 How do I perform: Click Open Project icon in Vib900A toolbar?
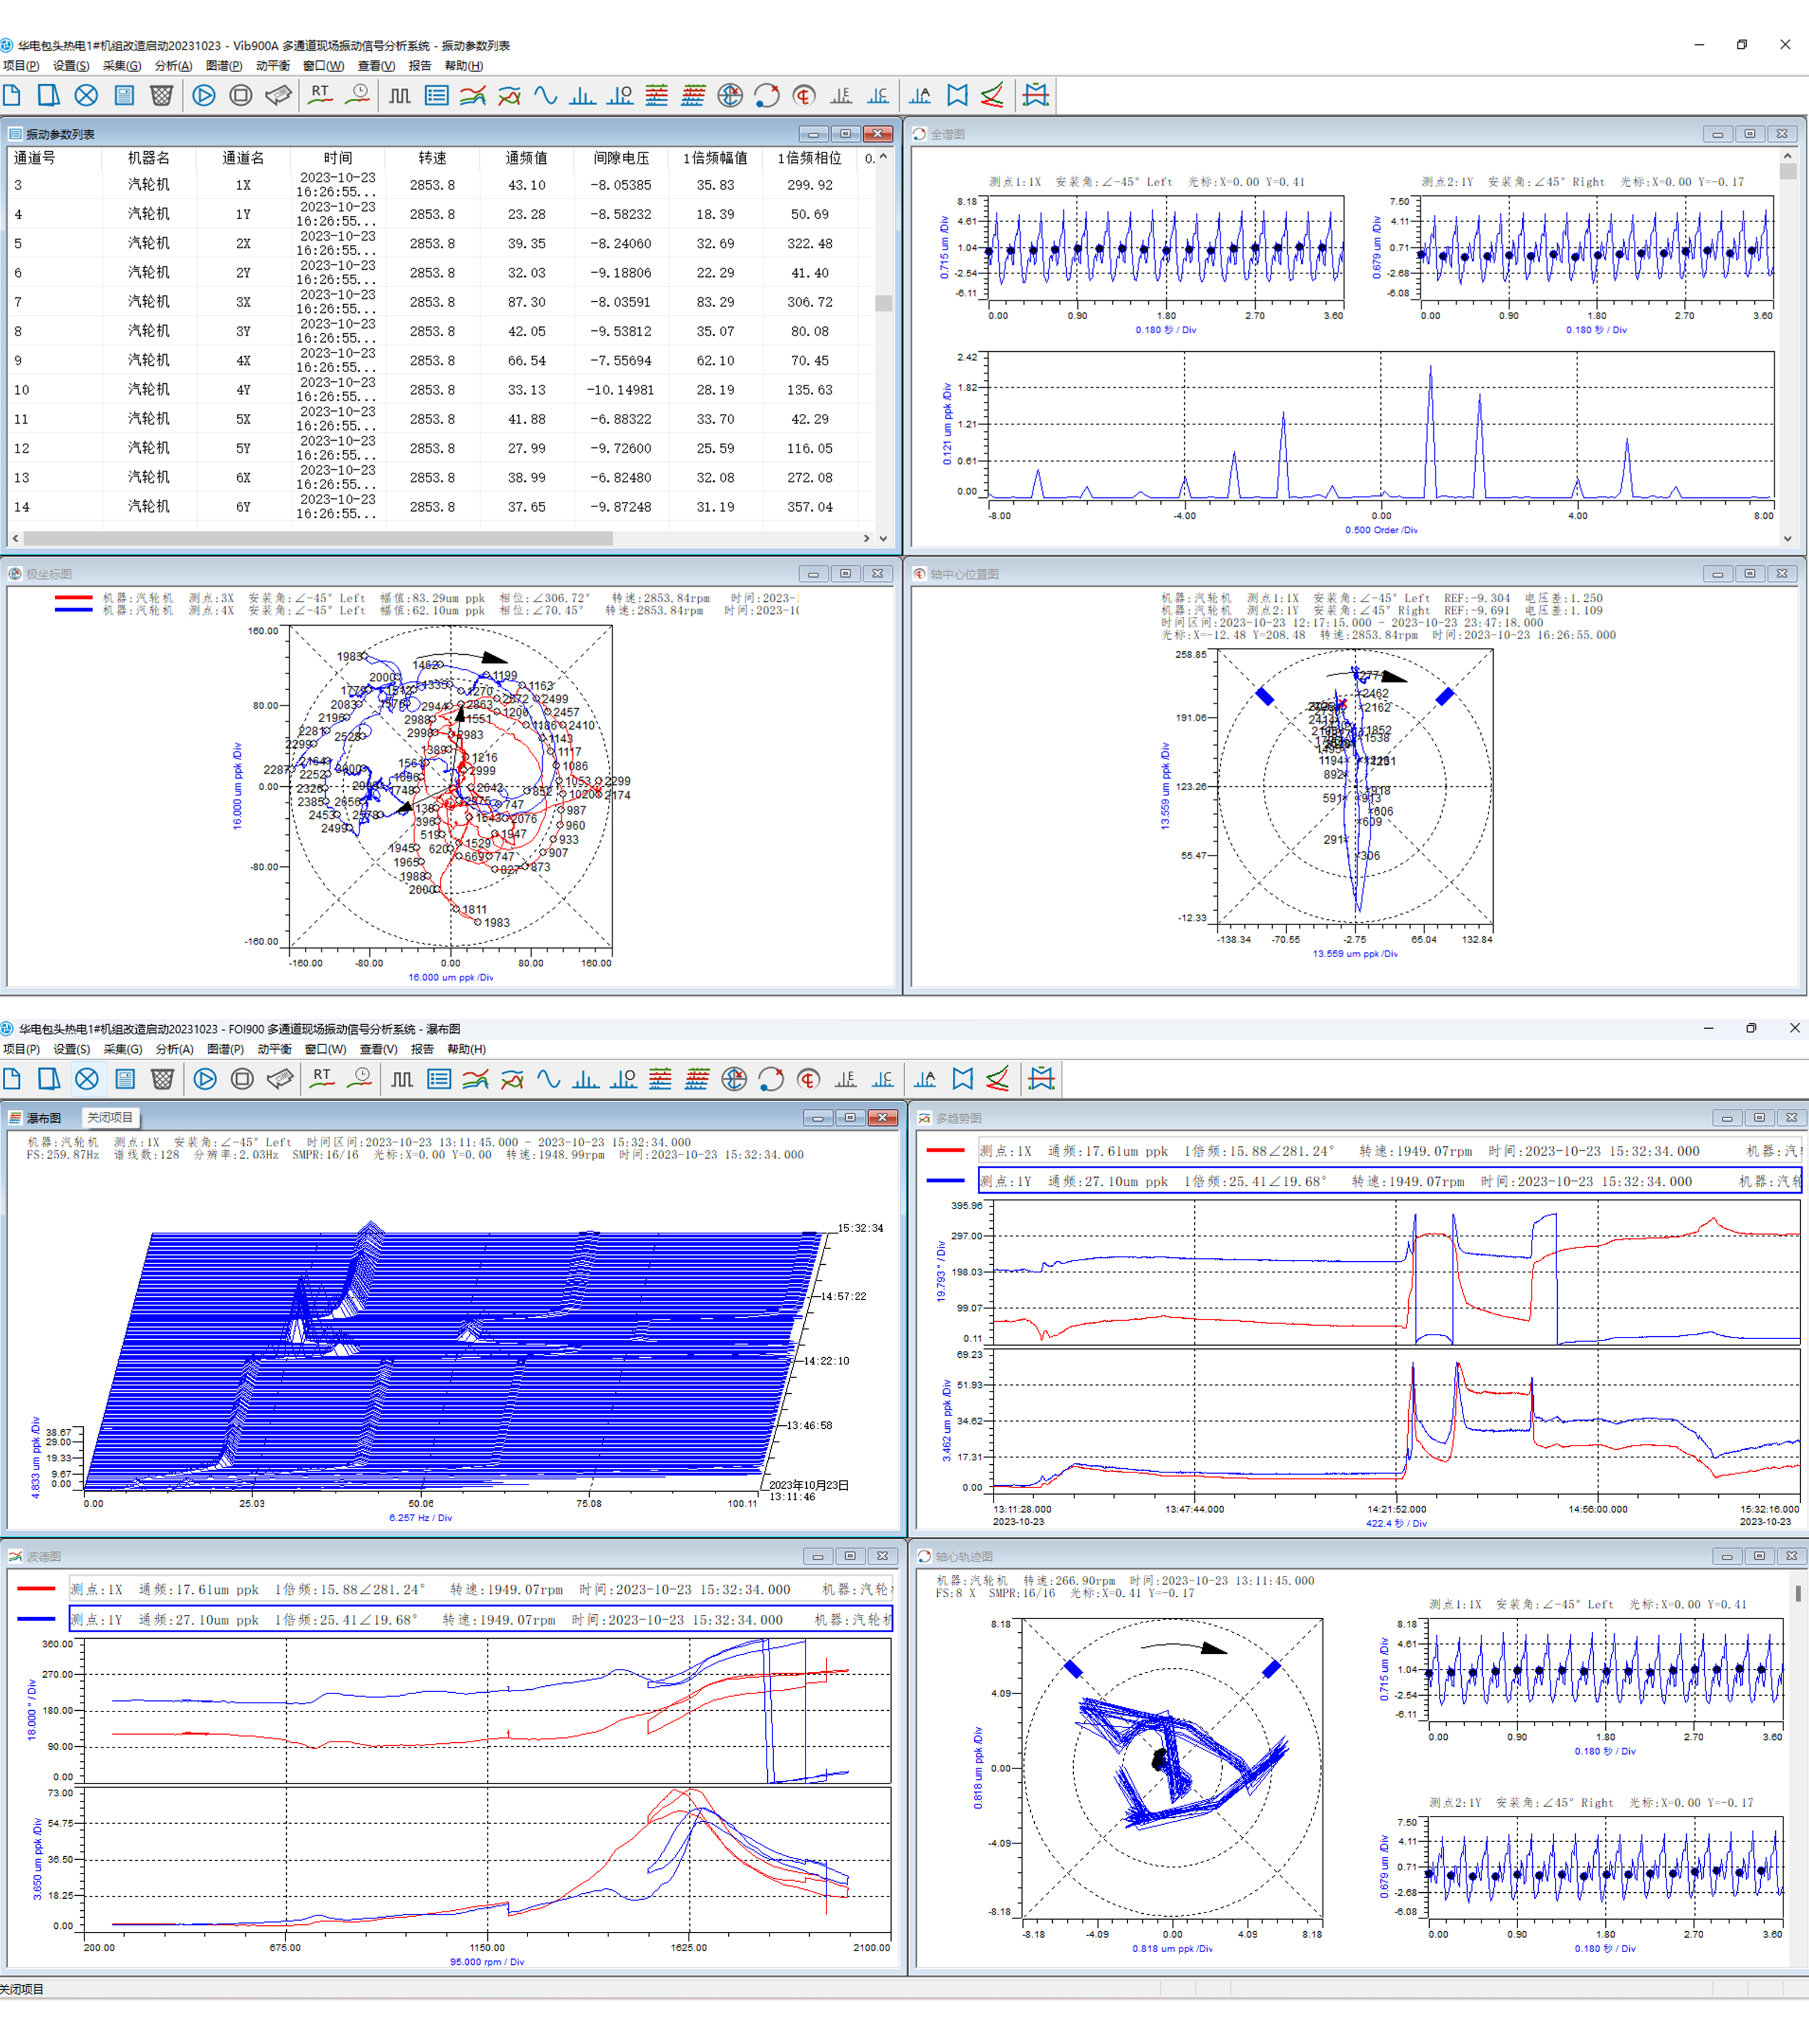48,96
